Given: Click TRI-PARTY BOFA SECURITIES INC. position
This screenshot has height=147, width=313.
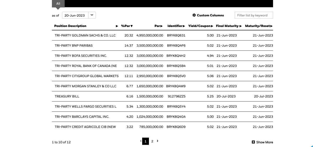Looking at the screenshot, I should 81,56.
